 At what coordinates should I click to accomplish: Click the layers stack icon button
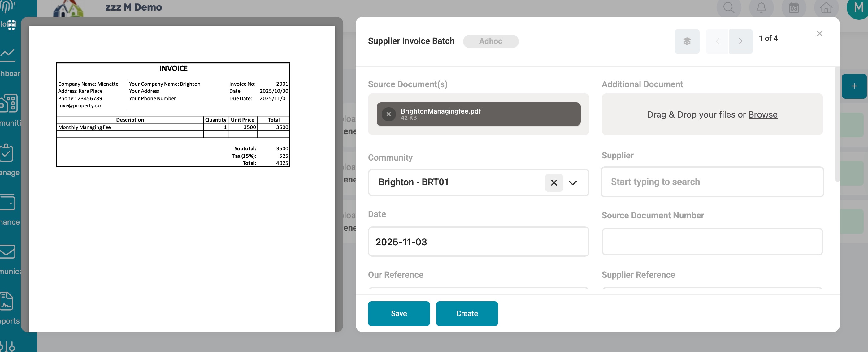(x=687, y=41)
